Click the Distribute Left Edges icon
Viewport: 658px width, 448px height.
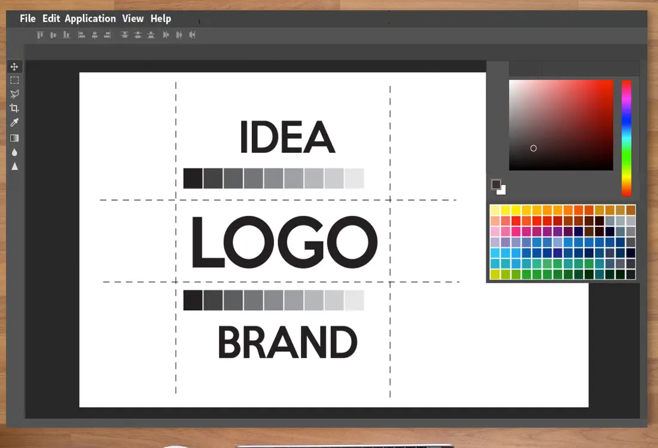tap(166, 35)
